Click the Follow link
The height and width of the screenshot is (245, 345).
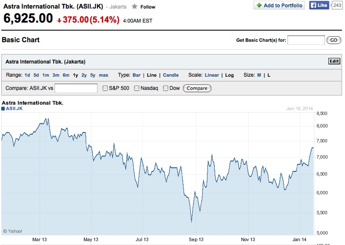click(148, 7)
